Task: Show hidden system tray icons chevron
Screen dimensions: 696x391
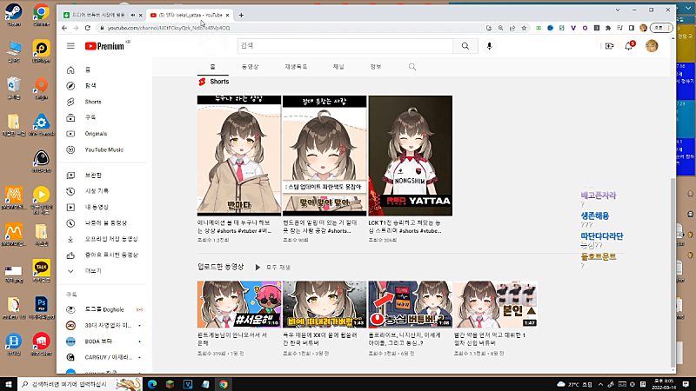Action: click(x=600, y=384)
